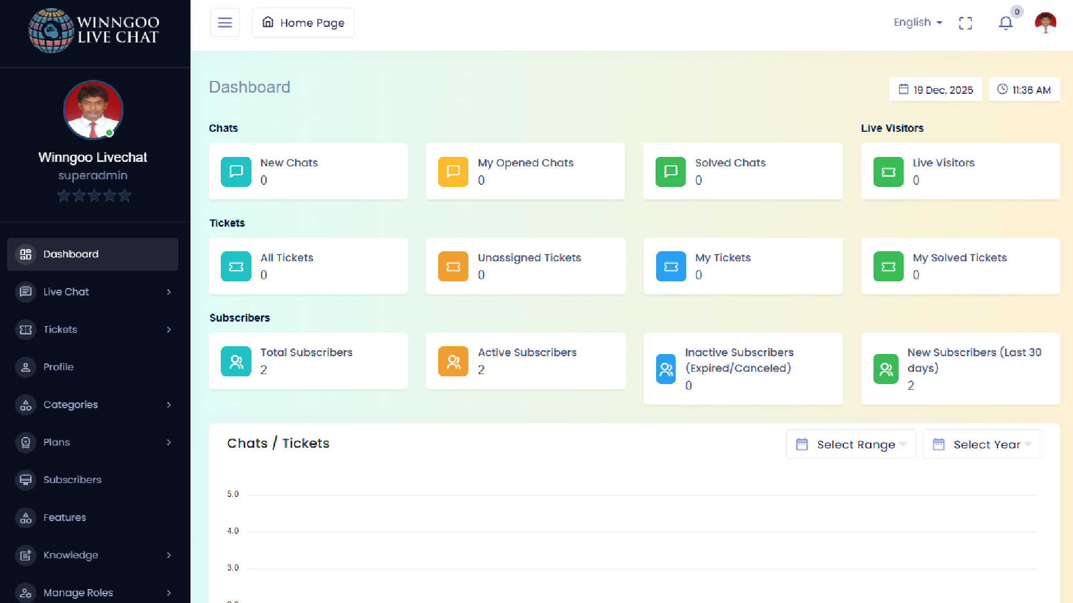Open user avatar in top right
This screenshot has width=1073, height=603.
tap(1045, 23)
